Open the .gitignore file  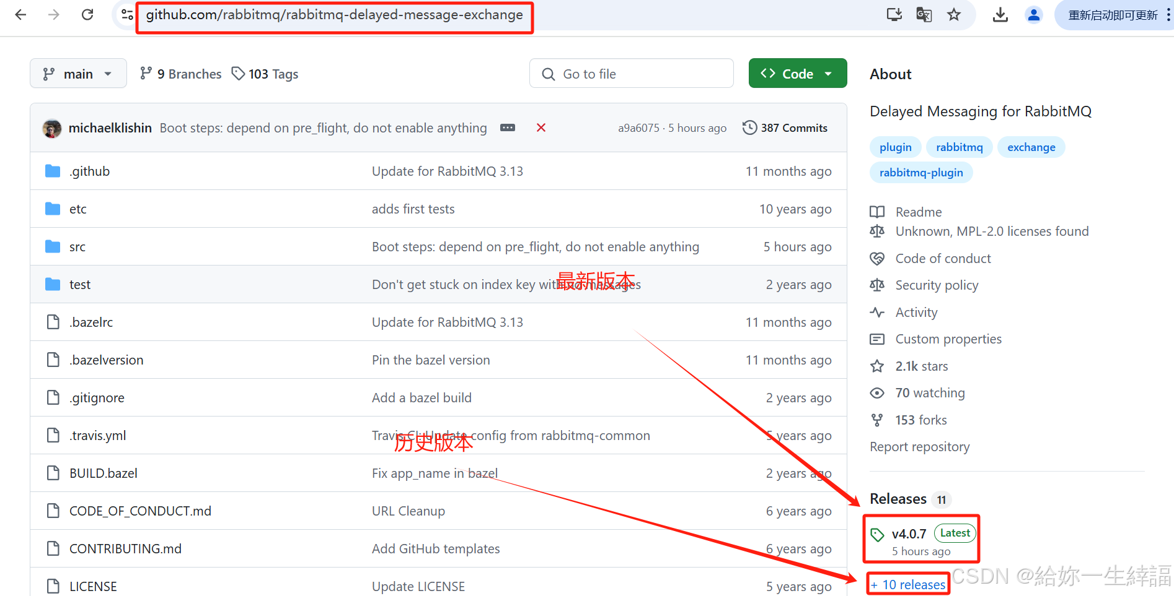pyautogui.click(x=97, y=398)
